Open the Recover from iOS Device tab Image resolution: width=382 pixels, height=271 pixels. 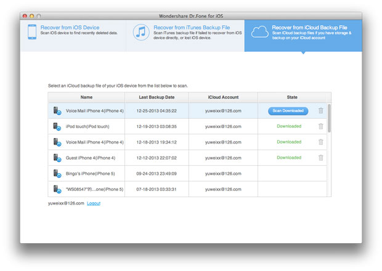[x=73, y=36]
